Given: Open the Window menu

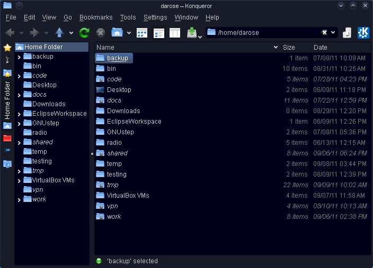Looking at the screenshot, I should click(x=186, y=17).
